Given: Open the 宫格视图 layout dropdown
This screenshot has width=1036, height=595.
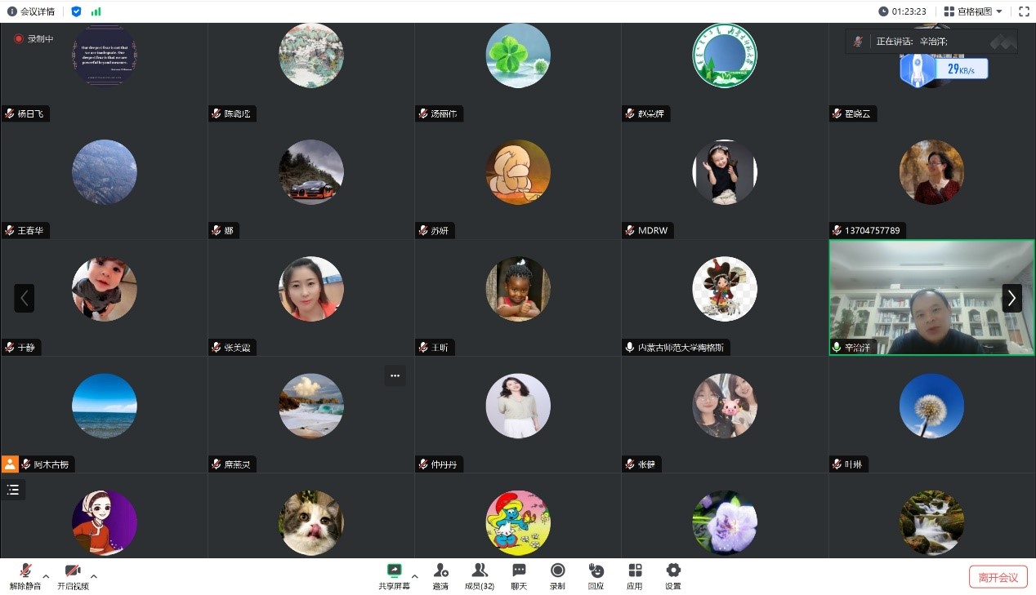Looking at the screenshot, I should [973, 11].
